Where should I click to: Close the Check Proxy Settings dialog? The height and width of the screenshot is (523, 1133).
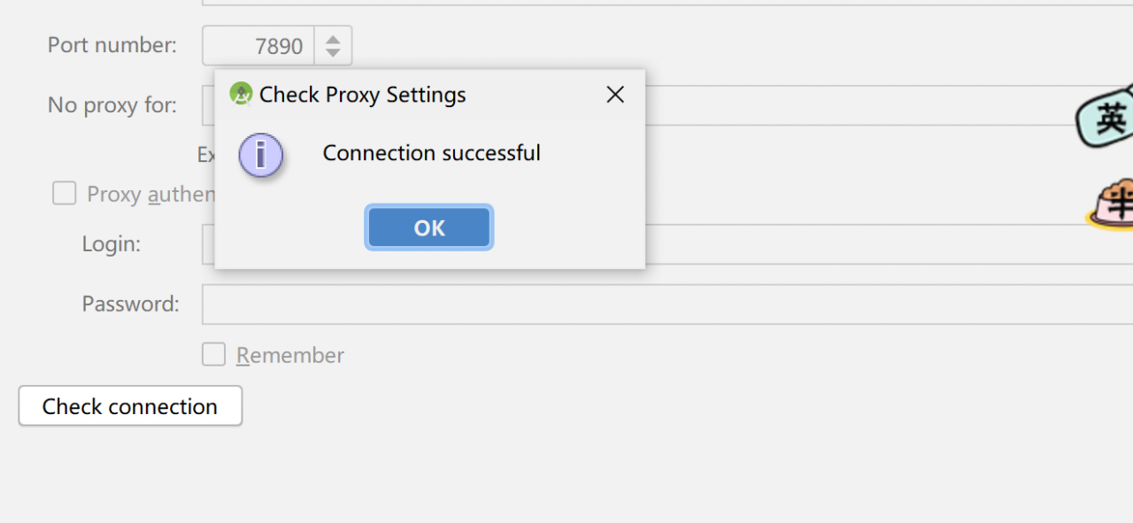(615, 95)
